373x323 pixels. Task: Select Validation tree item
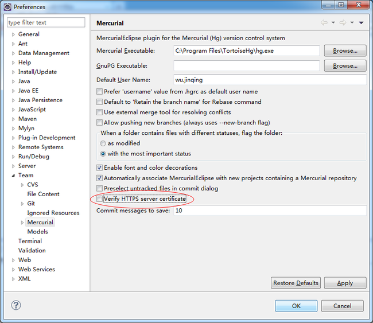32,251
